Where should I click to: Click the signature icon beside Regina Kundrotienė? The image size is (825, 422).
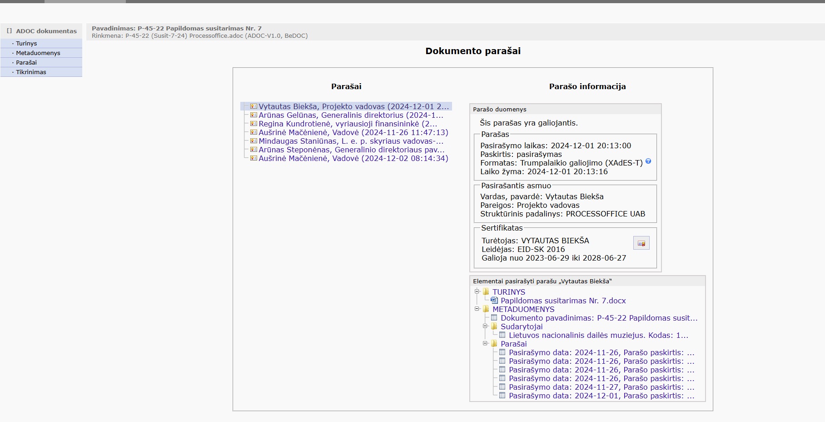(253, 124)
